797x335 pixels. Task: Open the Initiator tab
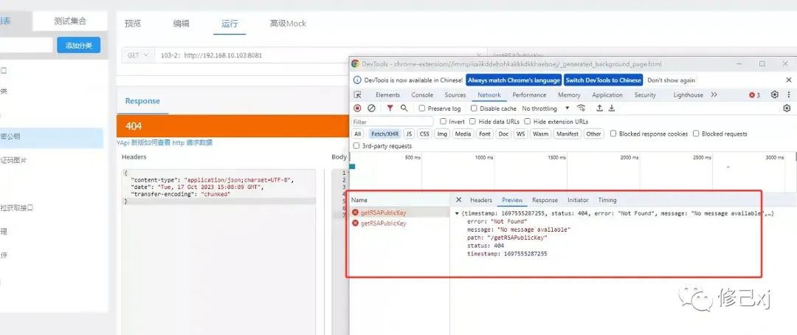[578, 200]
